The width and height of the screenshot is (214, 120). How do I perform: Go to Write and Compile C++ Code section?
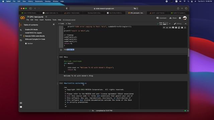tap(35, 39)
